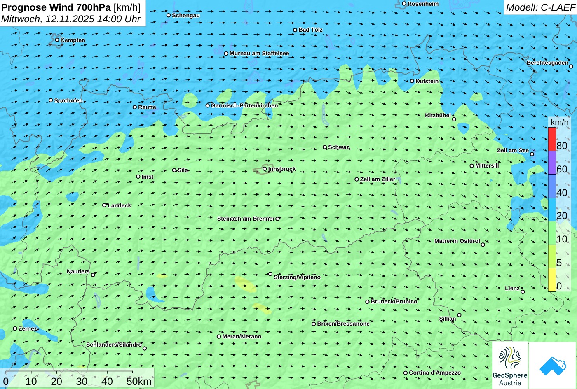Viewport: 577px width, 389px height.
Task: Click the Modell: C-LAEF label
Action: (540, 7)
